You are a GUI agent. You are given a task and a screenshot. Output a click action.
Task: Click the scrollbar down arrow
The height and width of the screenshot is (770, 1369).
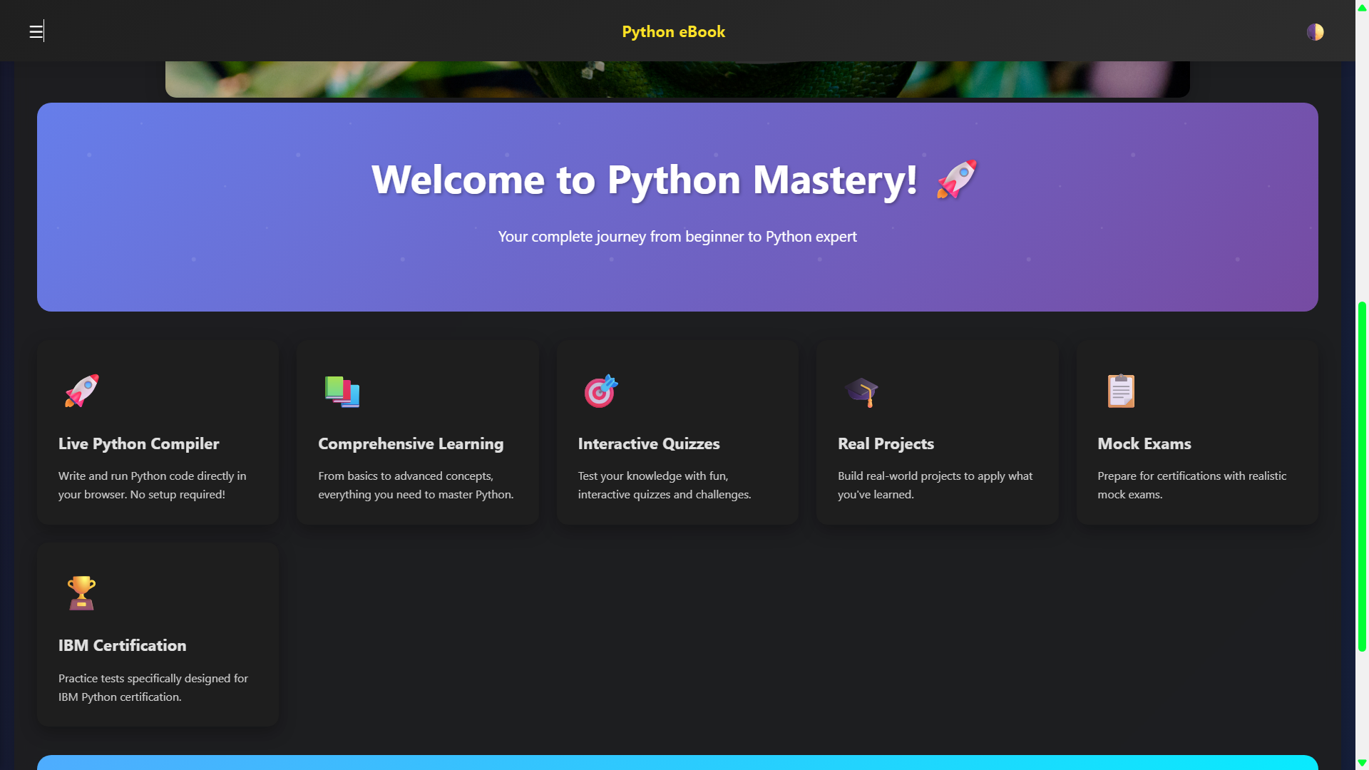pos(1362,762)
